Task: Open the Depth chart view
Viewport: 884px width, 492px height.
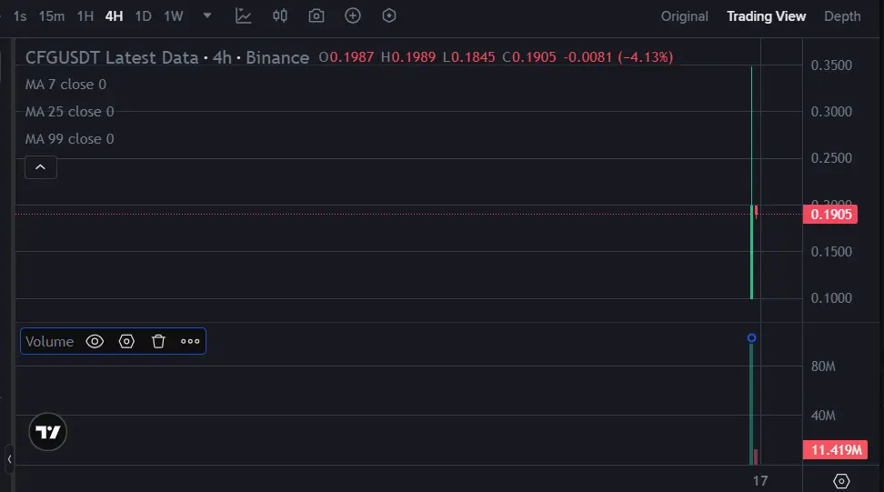Action: pos(842,16)
